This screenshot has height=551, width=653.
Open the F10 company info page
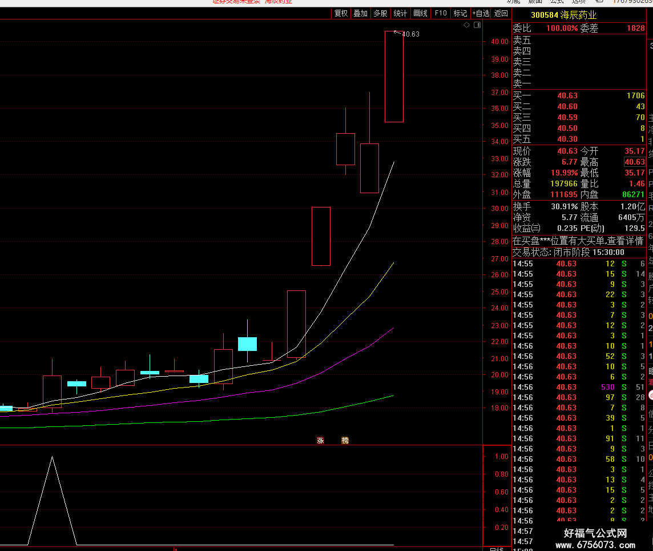[x=441, y=13]
